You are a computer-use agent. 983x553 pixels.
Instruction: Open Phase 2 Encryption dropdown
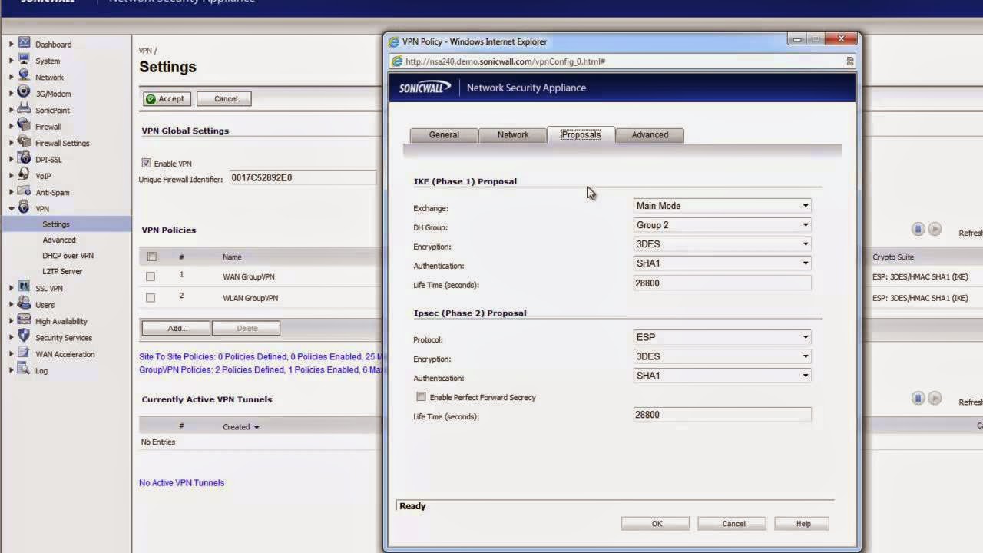click(x=722, y=356)
